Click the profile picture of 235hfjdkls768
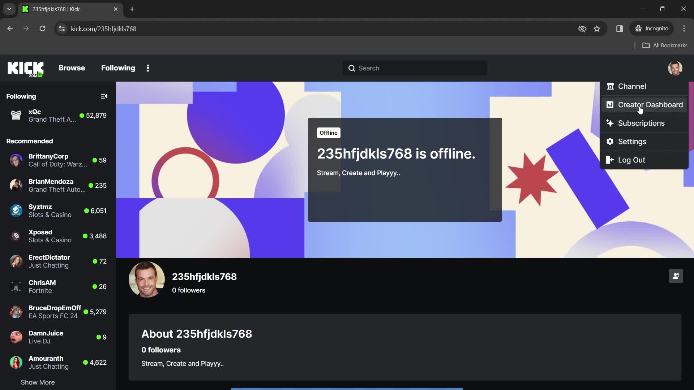Screen dimensions: 694x390 [x=146, y=279]
